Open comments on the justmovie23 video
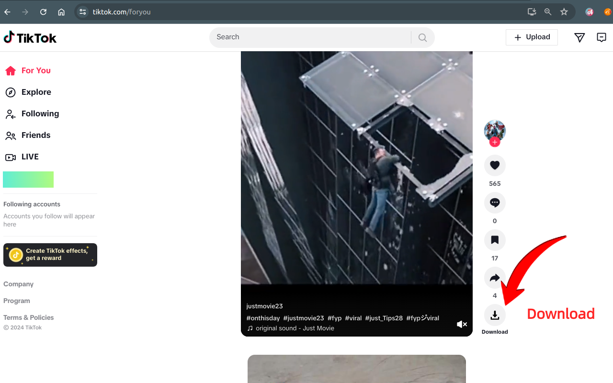 pos(495,203)
